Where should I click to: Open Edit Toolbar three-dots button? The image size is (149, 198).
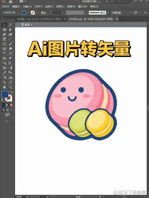pos(7,121)
